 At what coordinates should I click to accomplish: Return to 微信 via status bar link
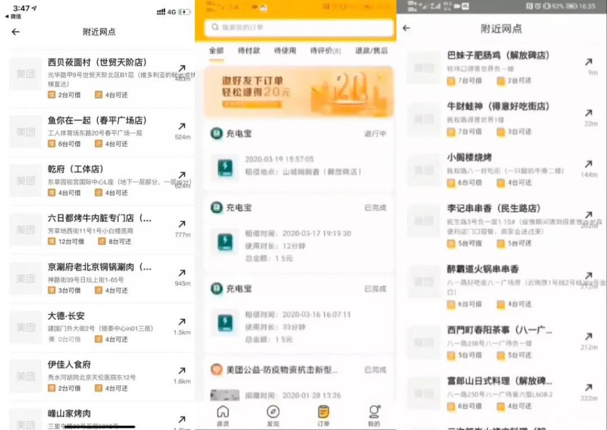tap(14, 17)
